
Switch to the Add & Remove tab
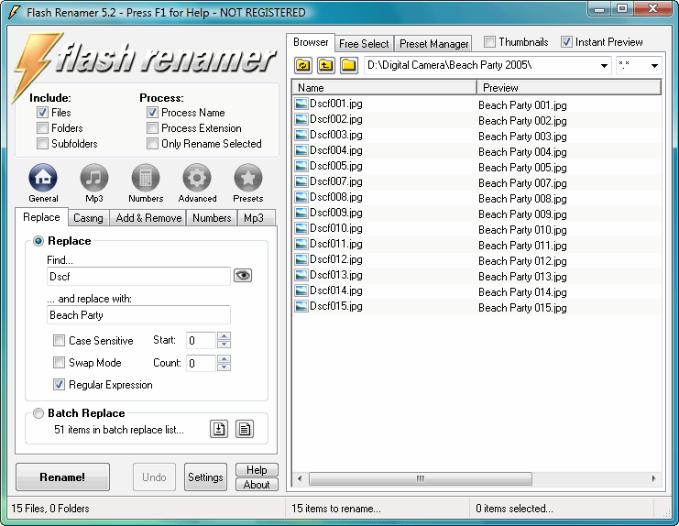[x=148, y=218]
